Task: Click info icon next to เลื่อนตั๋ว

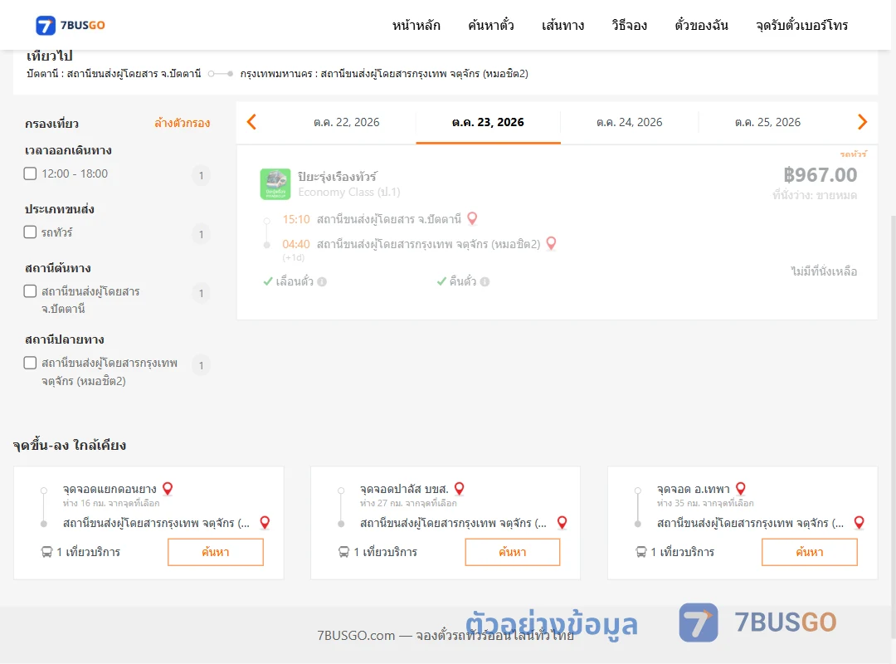Action: pos(322,281)
